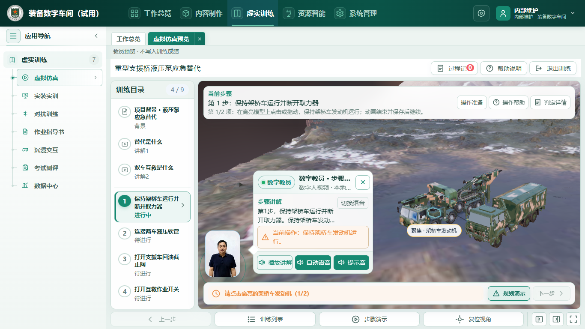Click 退出训练 to exit training
The image size is (585, 329).
553,69
